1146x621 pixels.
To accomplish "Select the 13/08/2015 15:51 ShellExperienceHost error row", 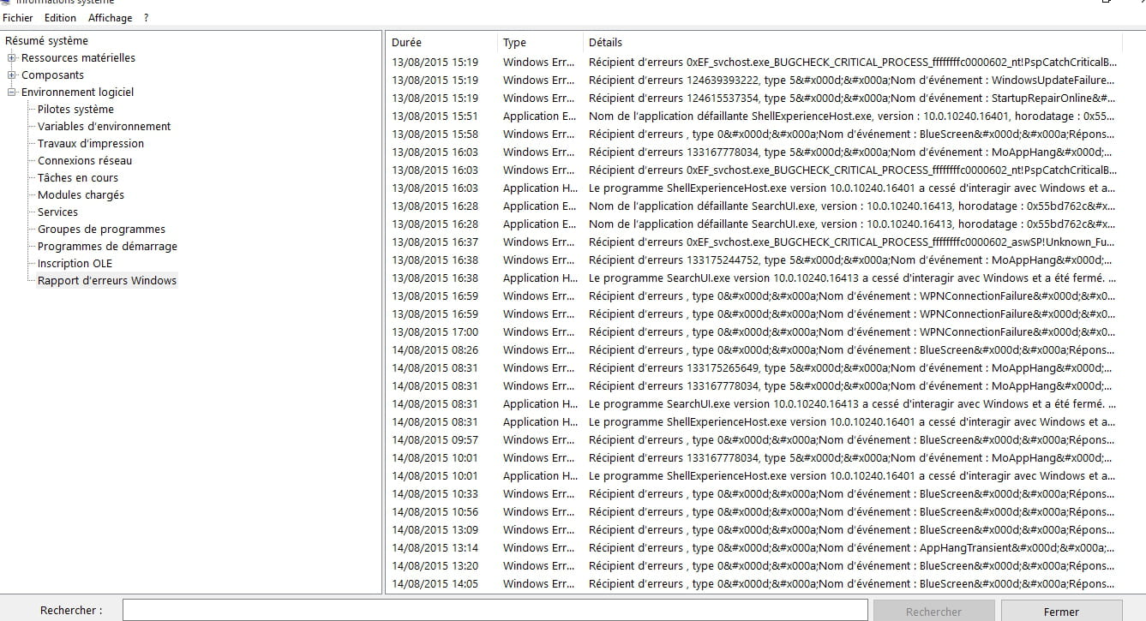I will pos(754,116).
